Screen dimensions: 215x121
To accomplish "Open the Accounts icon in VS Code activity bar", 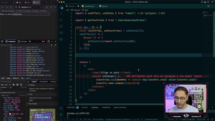I will pos(61,108).
